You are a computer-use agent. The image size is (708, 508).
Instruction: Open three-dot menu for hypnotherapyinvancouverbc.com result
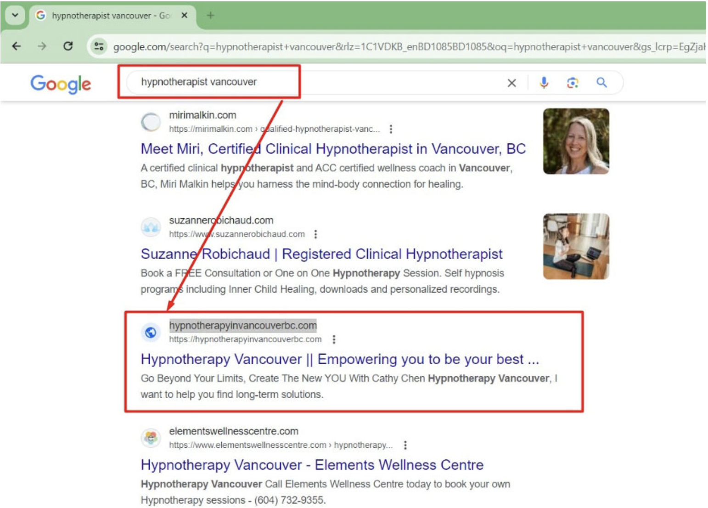(334, 339)
